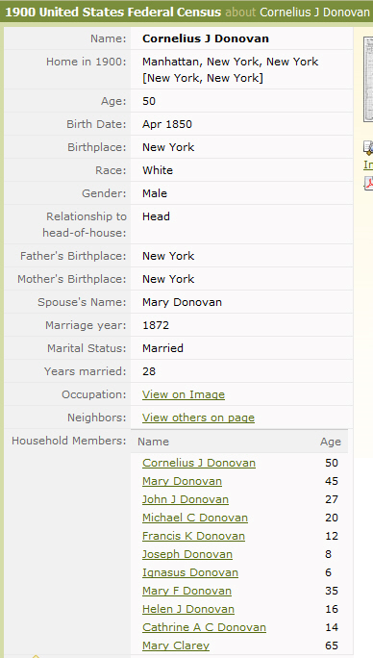
Task: Click the View others on page link
Action: click(x=198, y=418)
